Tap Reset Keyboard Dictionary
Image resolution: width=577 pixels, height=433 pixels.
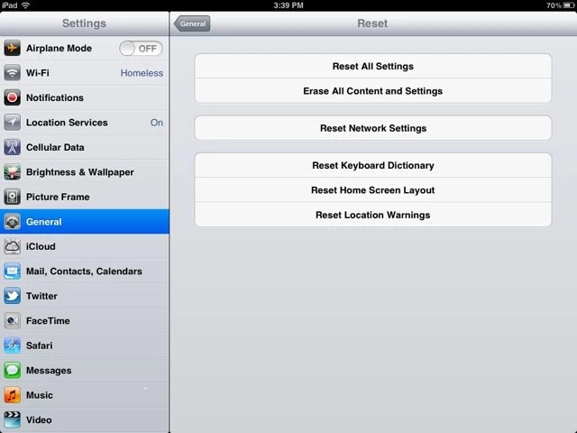point(373,165)
